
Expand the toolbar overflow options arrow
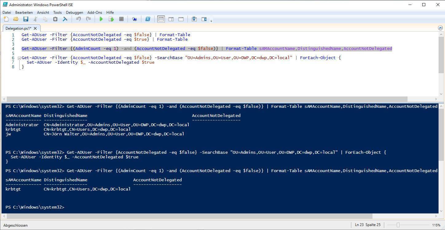(211, 21)
